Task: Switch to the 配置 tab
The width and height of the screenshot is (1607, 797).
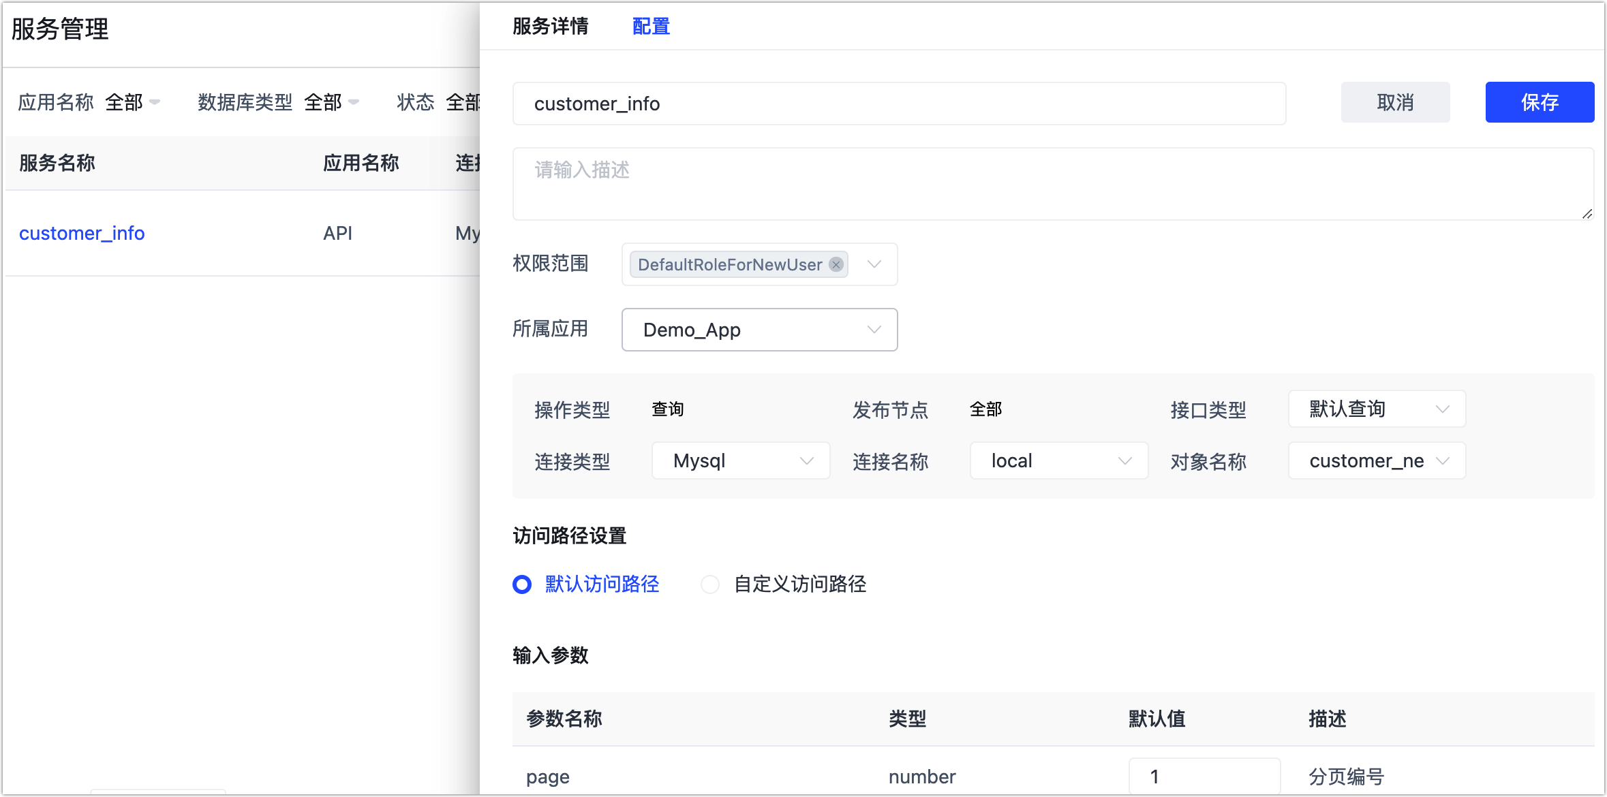Action: pyautogui.click(x=651, y=27)
